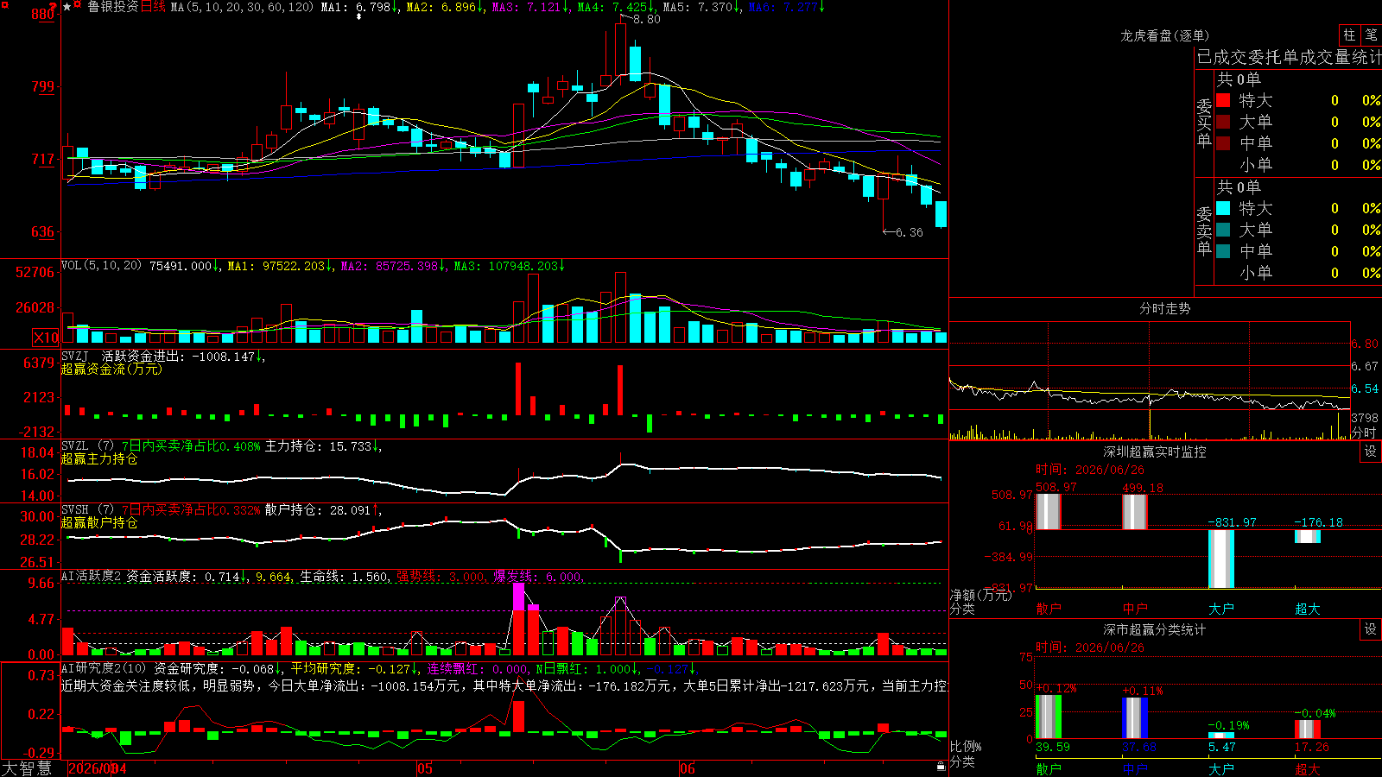This screenshot has height=777, width=1382.
Task: Click the 爆发线: 6.000 value
Action: tap(539, 577)
